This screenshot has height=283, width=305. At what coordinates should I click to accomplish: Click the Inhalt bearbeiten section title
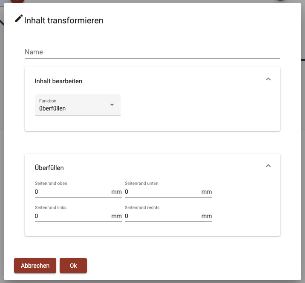(x=58, y=81)
